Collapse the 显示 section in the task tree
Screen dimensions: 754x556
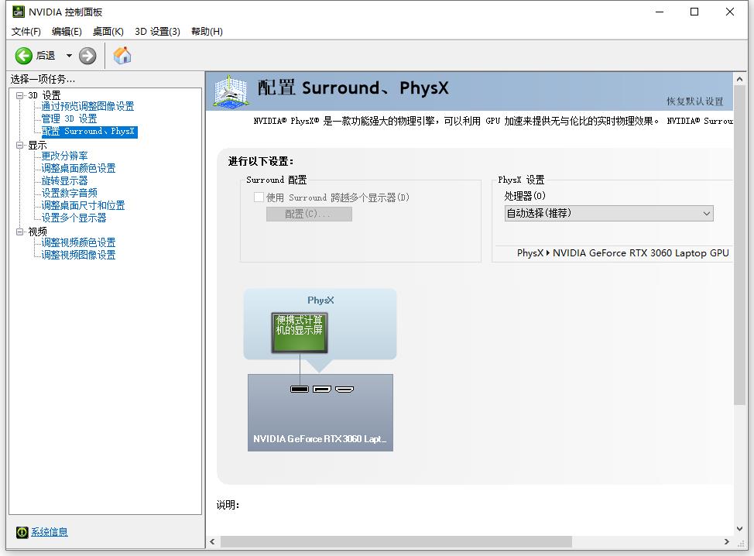(x=19, y=144)
